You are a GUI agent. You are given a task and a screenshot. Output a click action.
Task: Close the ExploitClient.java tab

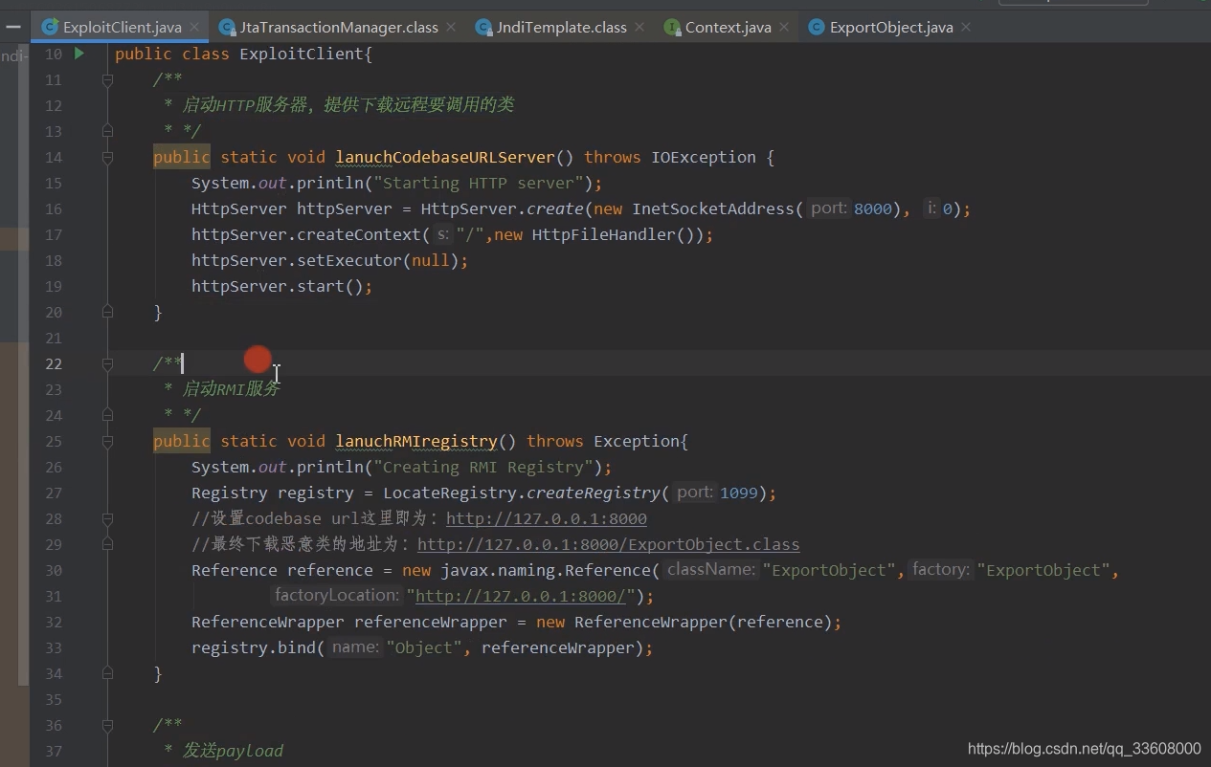[195, 27]
